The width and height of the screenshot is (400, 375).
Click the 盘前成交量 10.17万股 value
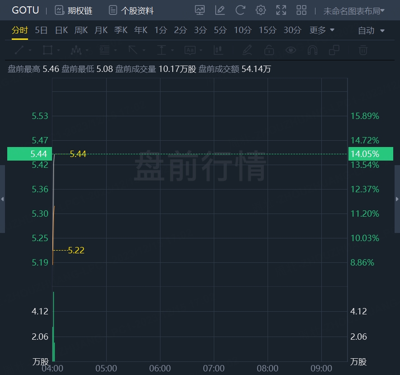(x=177, y=69)
